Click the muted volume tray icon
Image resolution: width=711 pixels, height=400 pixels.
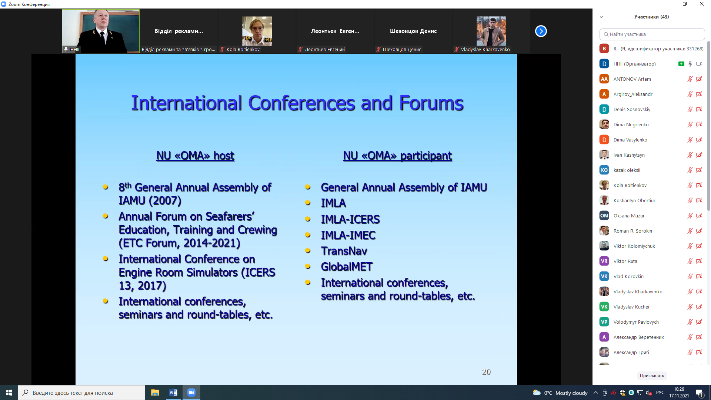point(649,393)
